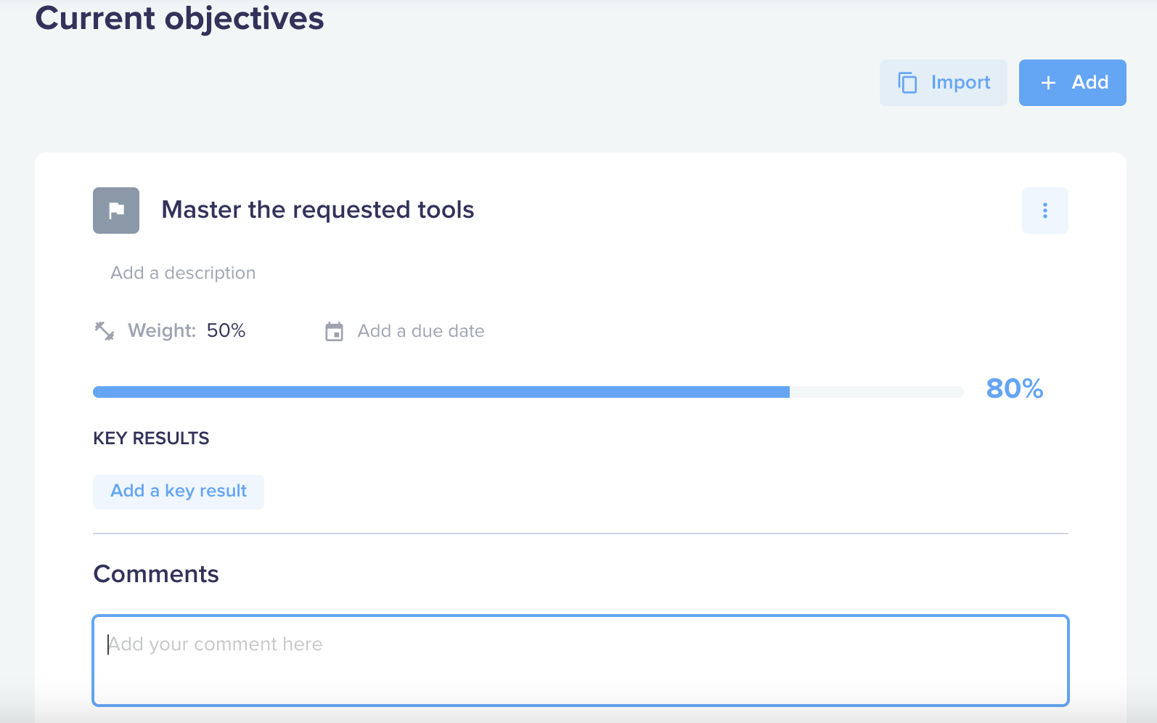Click the blue Add button

(1072, 83)
